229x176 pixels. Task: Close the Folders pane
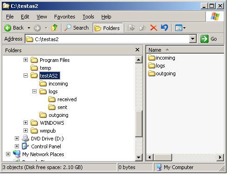[137, 50]
